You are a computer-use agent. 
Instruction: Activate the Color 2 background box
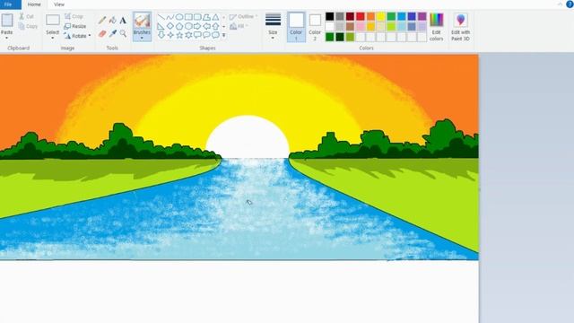click(x=315, y=27)
